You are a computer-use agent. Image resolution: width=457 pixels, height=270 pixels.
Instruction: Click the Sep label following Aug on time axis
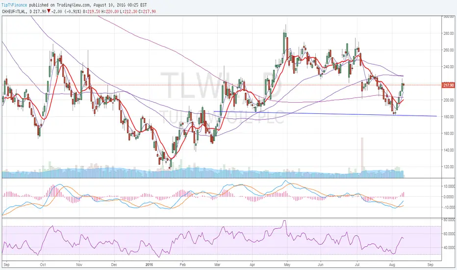[430, 265]
